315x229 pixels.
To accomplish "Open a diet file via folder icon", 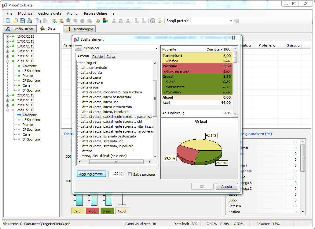I will coord(15,21).
